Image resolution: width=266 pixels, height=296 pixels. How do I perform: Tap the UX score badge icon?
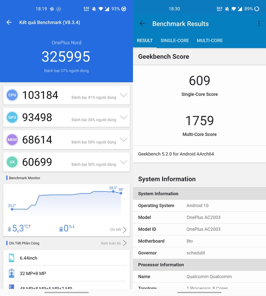click(12, 162)
